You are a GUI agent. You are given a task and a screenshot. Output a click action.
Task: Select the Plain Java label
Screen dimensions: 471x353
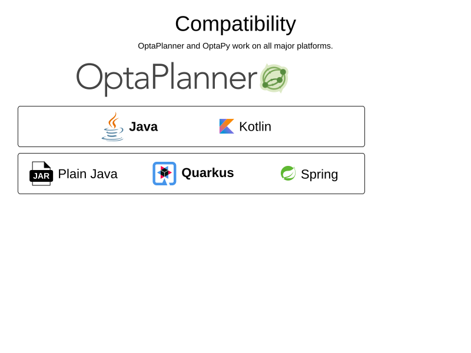(x=88, y=174)
